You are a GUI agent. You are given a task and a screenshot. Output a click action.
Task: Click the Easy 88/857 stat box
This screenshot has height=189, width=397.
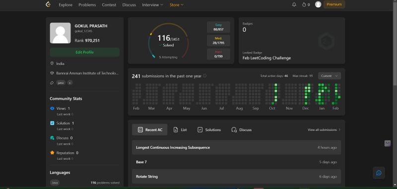[218, 27]
